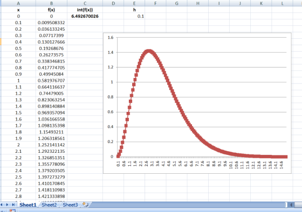Select column L header
The width and height of the screenshot is (302, 212).
pyautogui.click(x=282, y=3)
